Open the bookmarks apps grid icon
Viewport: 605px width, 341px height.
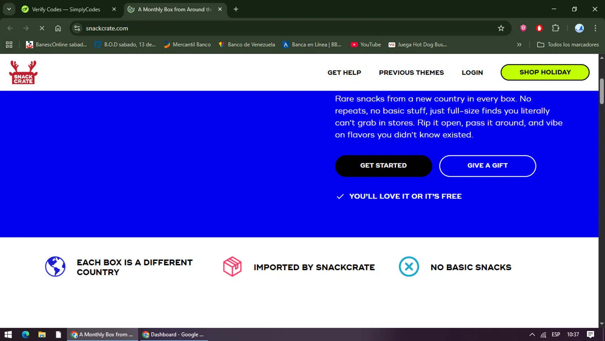pyautogui.click(x=9, y=45)
